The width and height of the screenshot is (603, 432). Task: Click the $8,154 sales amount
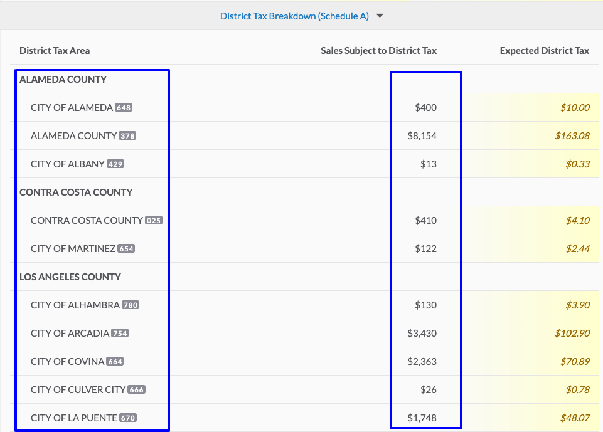pos(422,135)
